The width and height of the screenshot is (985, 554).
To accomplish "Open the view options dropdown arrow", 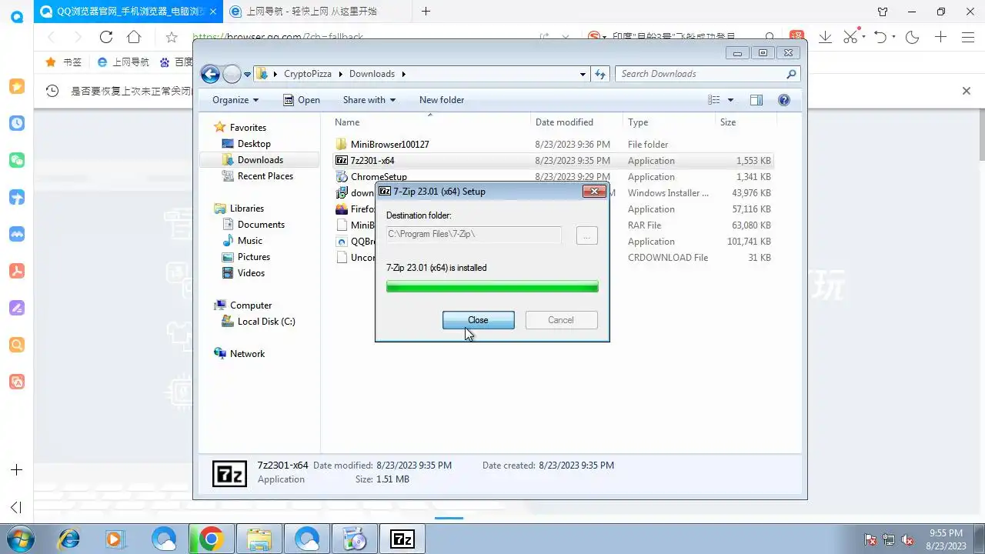I will point(730,100).
